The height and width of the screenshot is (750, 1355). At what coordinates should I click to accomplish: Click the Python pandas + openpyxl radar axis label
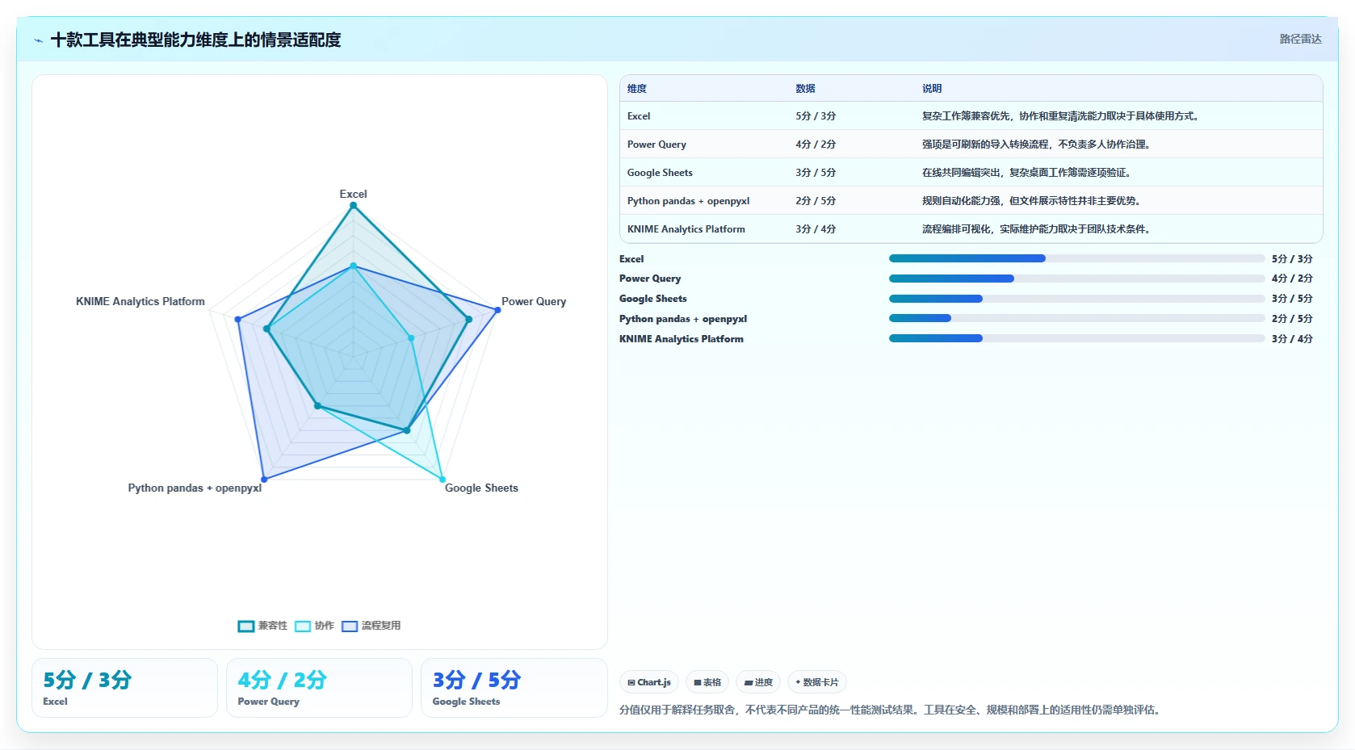[195, 488]
